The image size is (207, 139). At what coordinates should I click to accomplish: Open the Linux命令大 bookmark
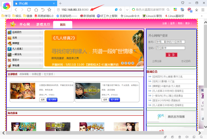pyautogui.click(x=130, y=16)
